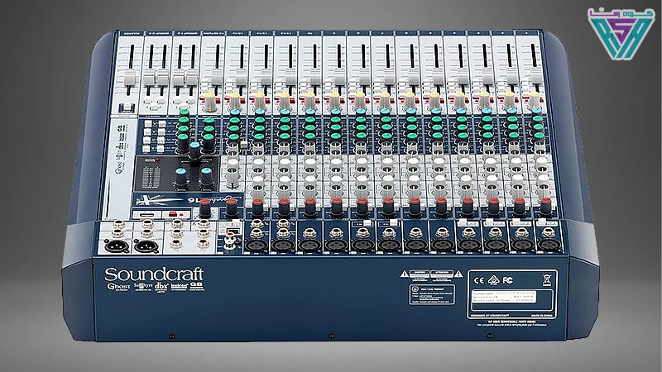
Task: Click the DESIGNED BY SOUNDCRAFT text
Action: click(488, 316)
